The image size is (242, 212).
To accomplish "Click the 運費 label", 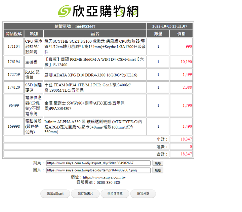I will [162, 146].
